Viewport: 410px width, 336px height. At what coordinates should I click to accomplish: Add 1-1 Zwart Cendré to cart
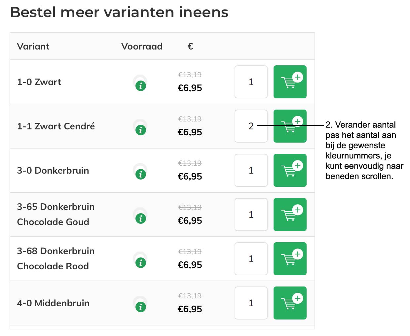click(290, 126)
